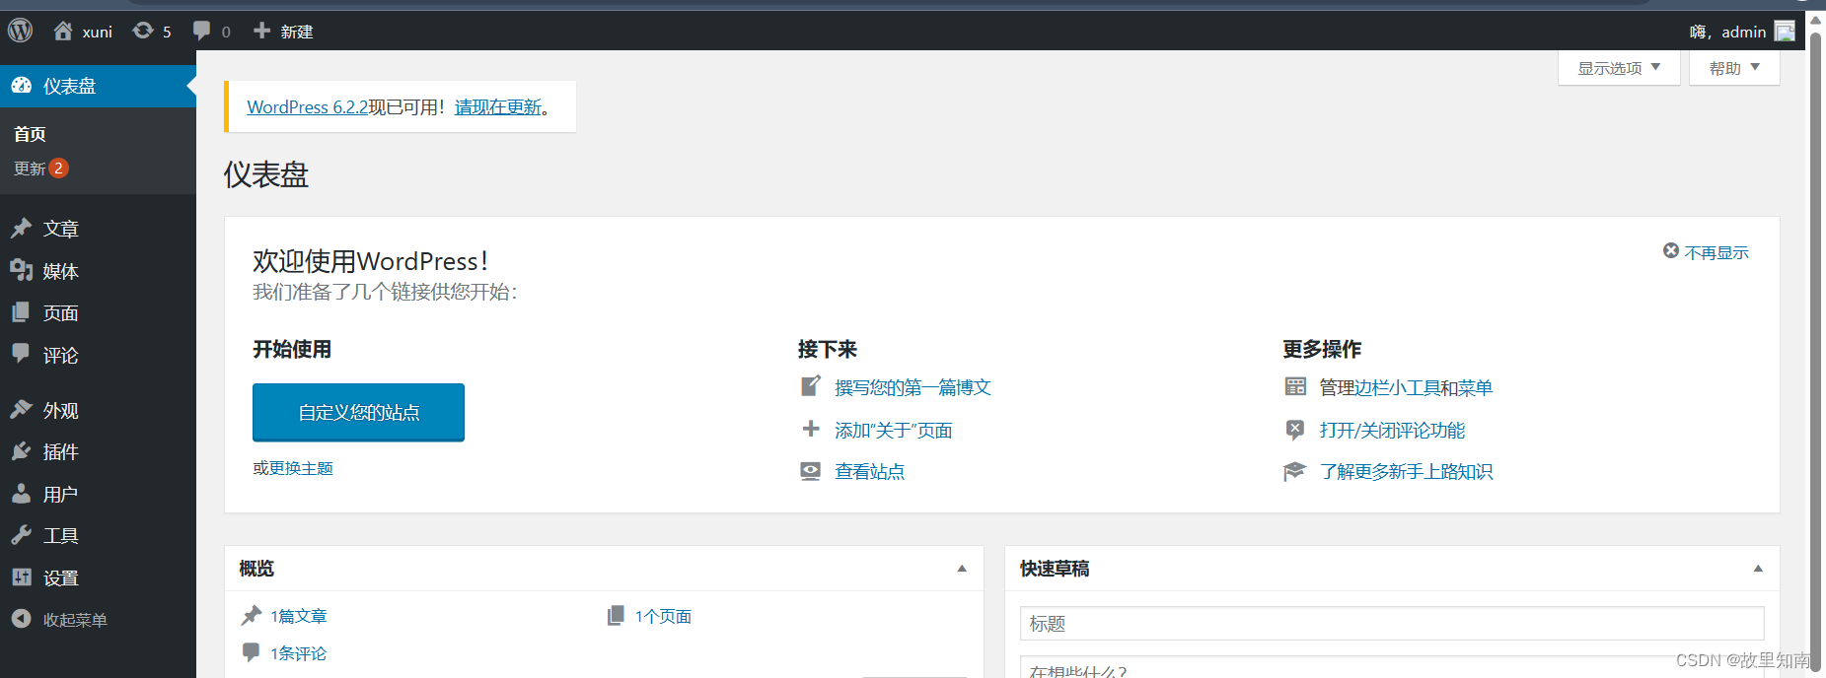Open the WordPress logo menu
Screen dimensions: 1826x678
click(21, 31)
